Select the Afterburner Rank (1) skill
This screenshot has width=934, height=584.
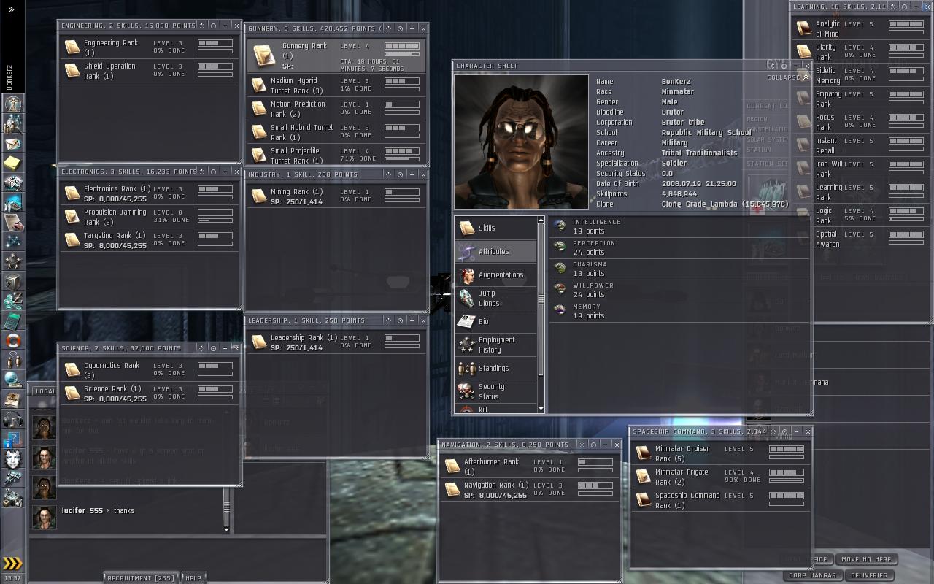click(x=531, y=466)
